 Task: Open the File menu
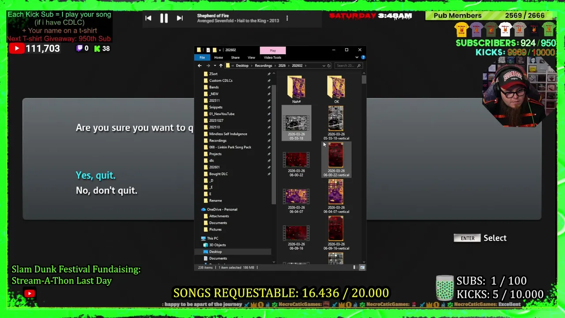coord(202,57)
